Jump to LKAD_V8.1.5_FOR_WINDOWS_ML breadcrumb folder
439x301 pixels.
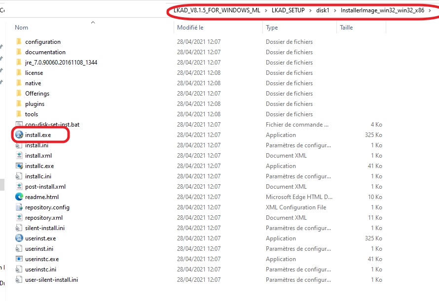217,10
